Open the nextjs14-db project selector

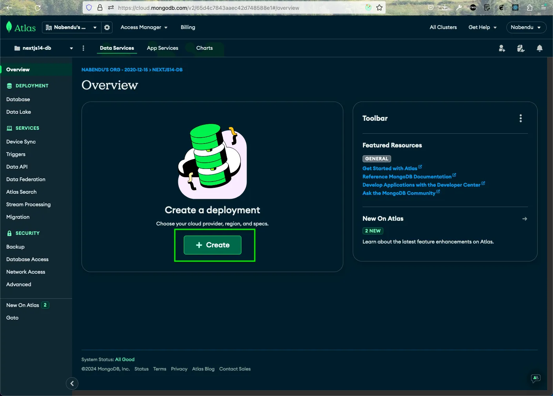tap(44, 48)
